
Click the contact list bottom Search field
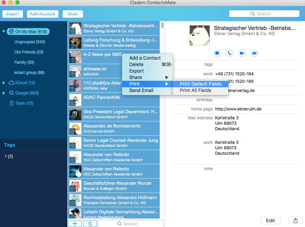click(x=131, y=224)
